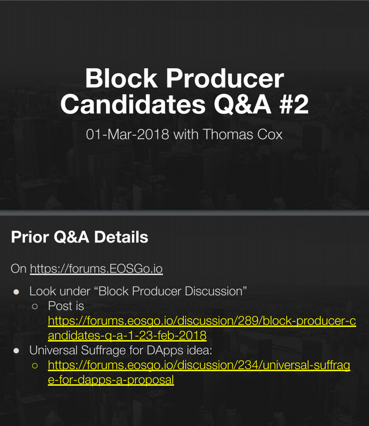Click the "Candidates Q&A" words in the title
This screenshot has height=426, width=369.
[x=159, y=104]
